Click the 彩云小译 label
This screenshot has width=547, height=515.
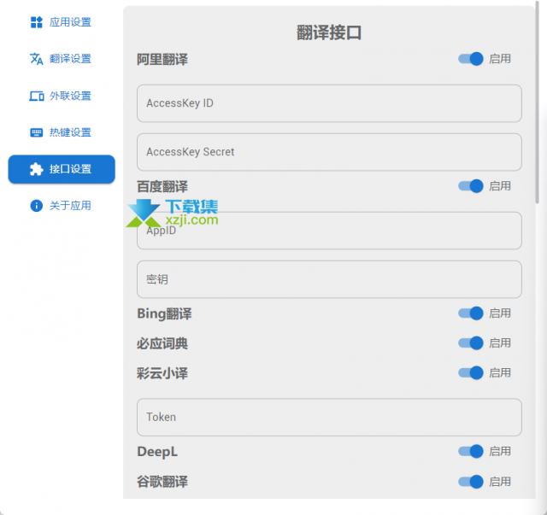(162, 373)
